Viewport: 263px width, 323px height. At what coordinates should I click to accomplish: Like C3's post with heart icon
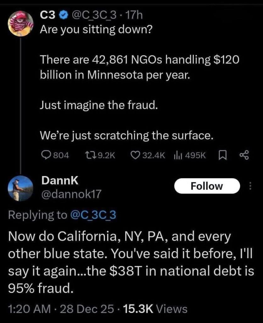(x=135, y=155)
